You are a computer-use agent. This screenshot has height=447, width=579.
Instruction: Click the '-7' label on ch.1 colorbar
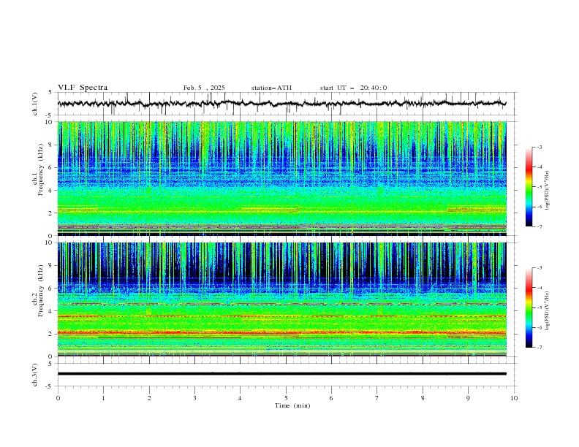[539, 226]
